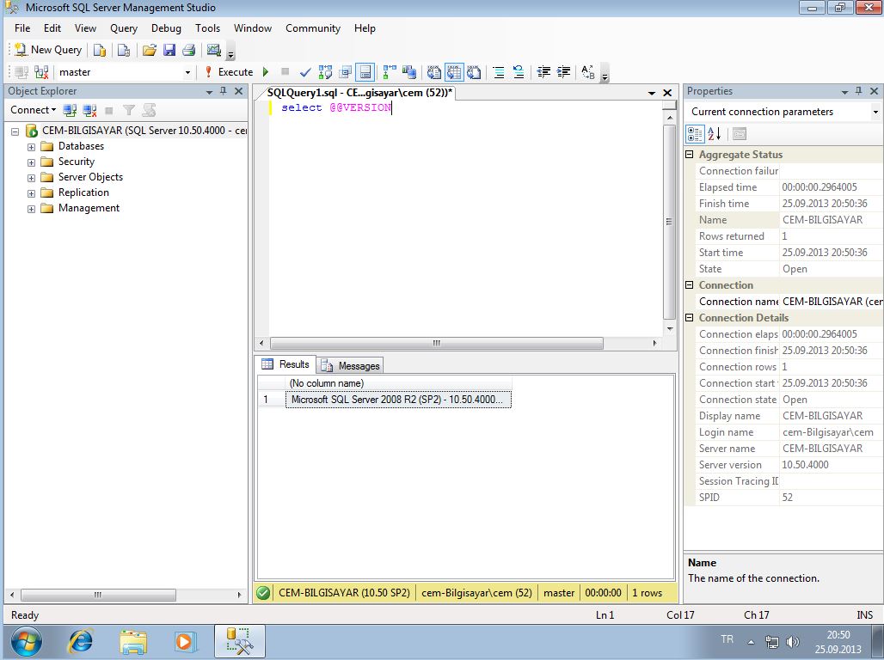Collapse the CEM-BILGISAYAR server node
The image size is (884, 660).
(15, 131)
